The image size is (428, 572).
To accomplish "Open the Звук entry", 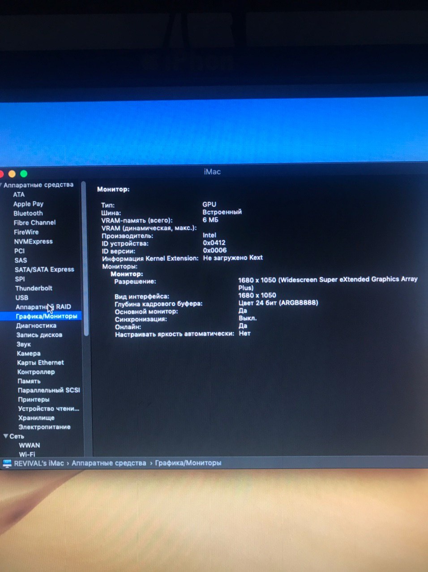I will [24, 344].
